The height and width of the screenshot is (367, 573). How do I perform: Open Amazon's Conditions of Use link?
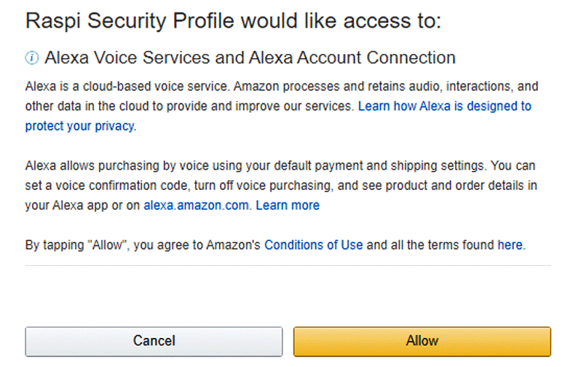click(313, 245)
